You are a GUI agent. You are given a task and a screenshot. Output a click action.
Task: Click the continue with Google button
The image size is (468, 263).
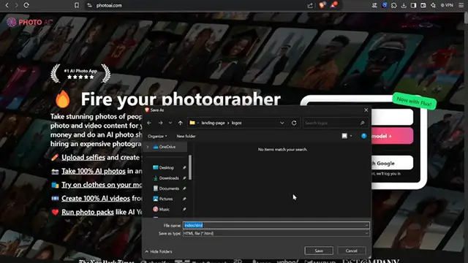[x=392, y=163]
